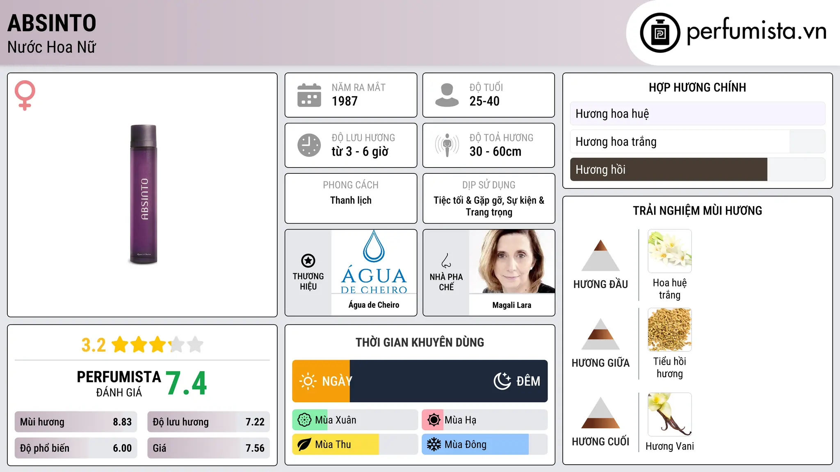
Task: Click the sillage radiating figure icon
Action: coord(447,145)
